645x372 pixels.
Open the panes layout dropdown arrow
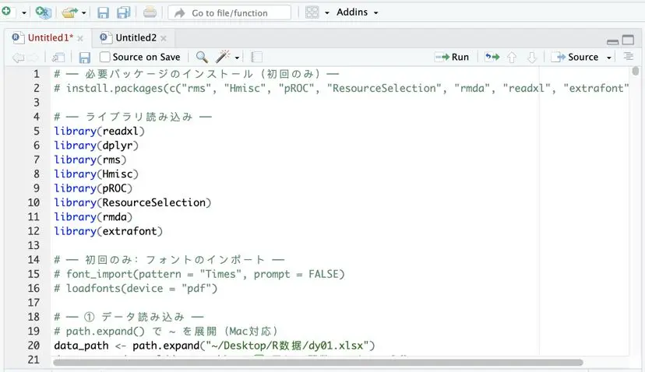click(327, 12)
